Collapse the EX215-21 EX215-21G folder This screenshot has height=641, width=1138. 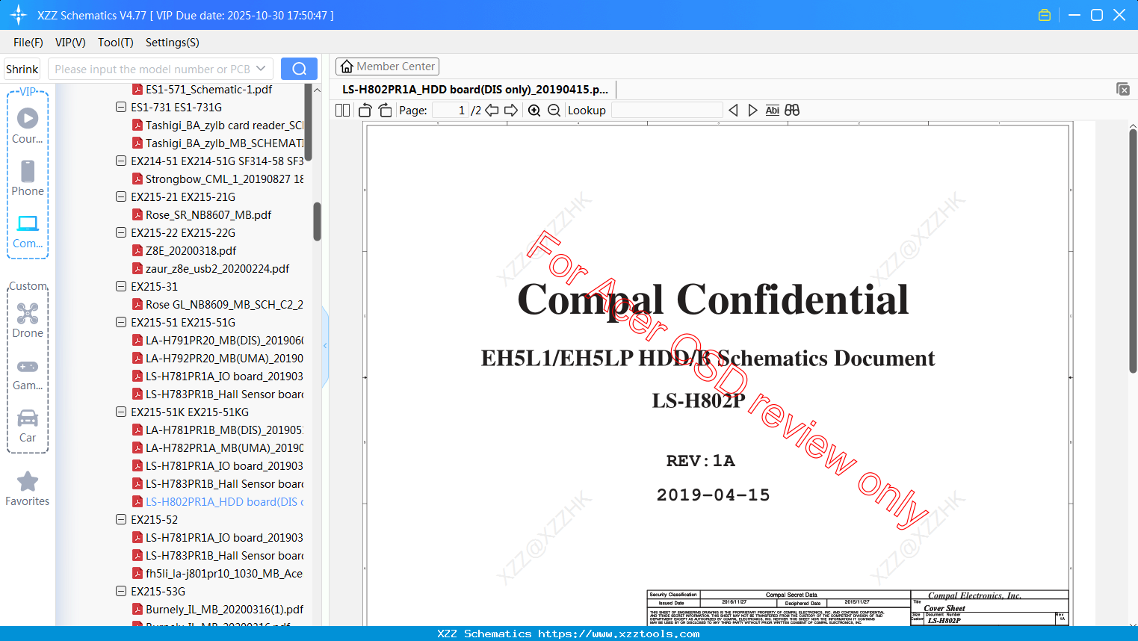click(121, 196)
